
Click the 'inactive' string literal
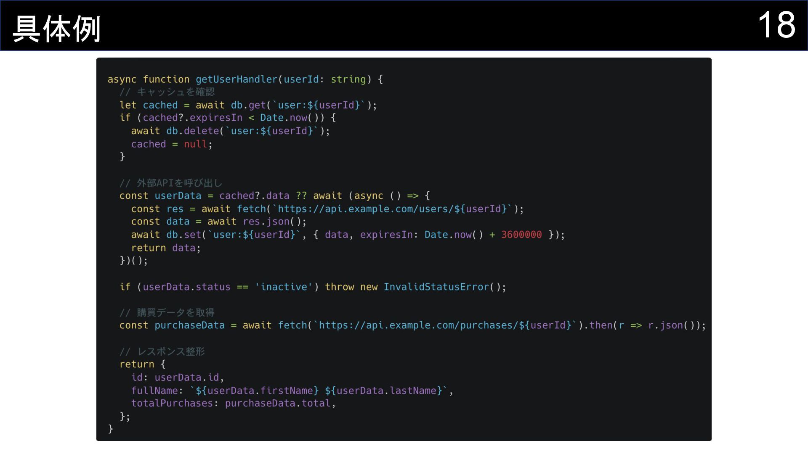coord(284,287)
